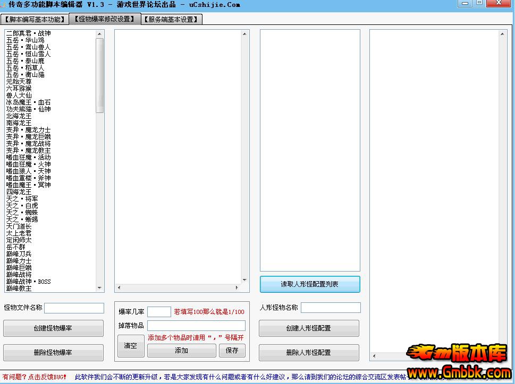Switch to the 【脚本编写基本功能】 tab
This screenshot has width=515, height=384.
35,20
